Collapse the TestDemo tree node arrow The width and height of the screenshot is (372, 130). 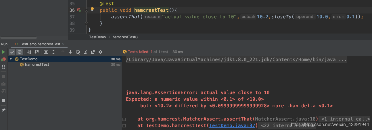pos(11,59)
